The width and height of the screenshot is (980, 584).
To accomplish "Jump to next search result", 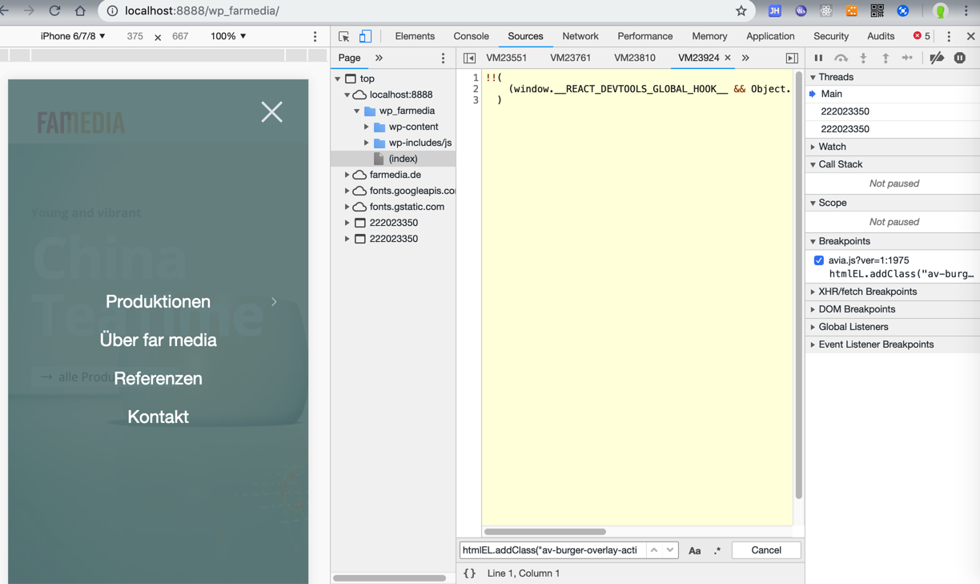I will pyautogui.click(x=670, y=550).
